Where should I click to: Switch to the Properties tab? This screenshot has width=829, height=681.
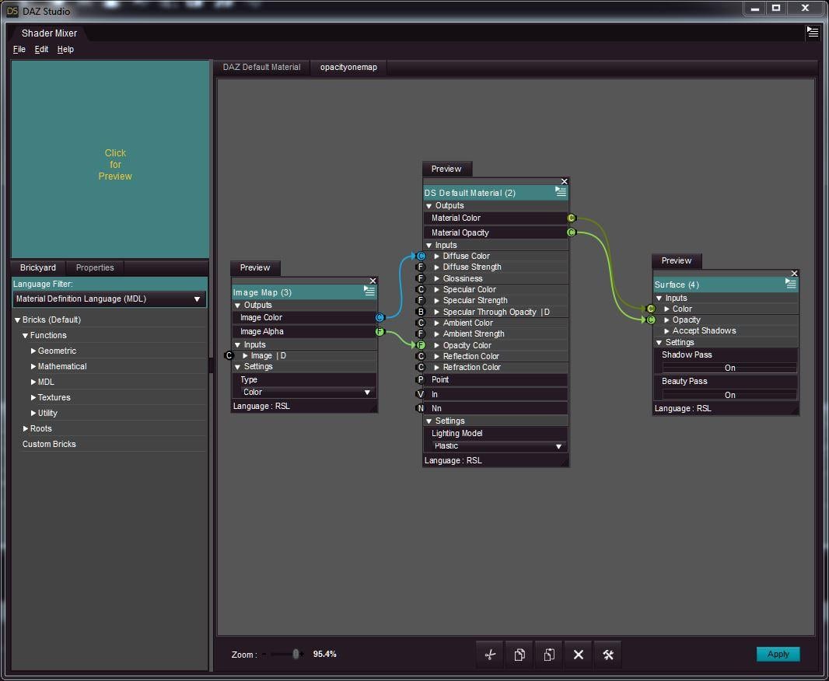[x=95, y=268]
